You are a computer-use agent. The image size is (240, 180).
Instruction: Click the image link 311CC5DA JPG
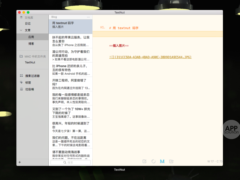click(150, 57)
